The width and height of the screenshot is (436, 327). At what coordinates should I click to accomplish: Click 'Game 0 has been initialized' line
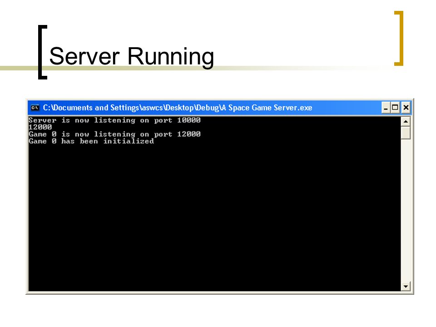(x=91, y=141)
